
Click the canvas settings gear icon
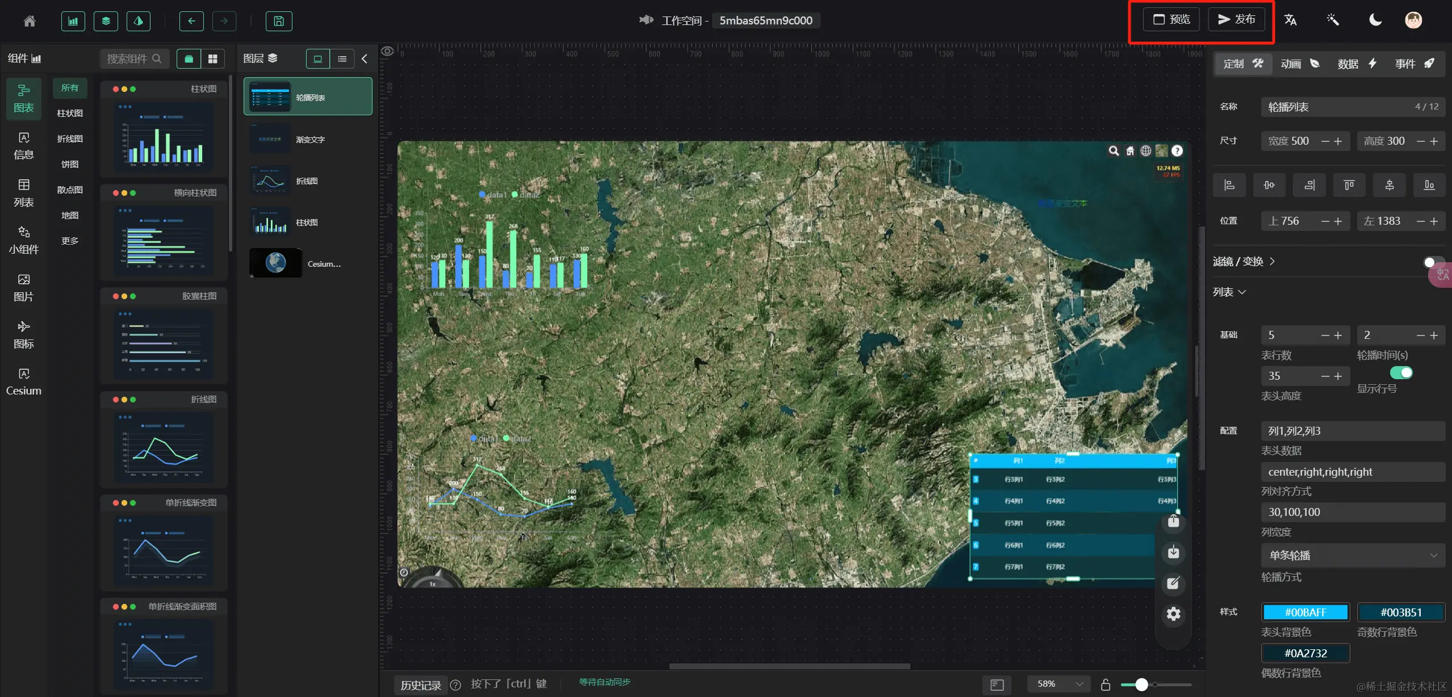click(x=1173, y=614)
